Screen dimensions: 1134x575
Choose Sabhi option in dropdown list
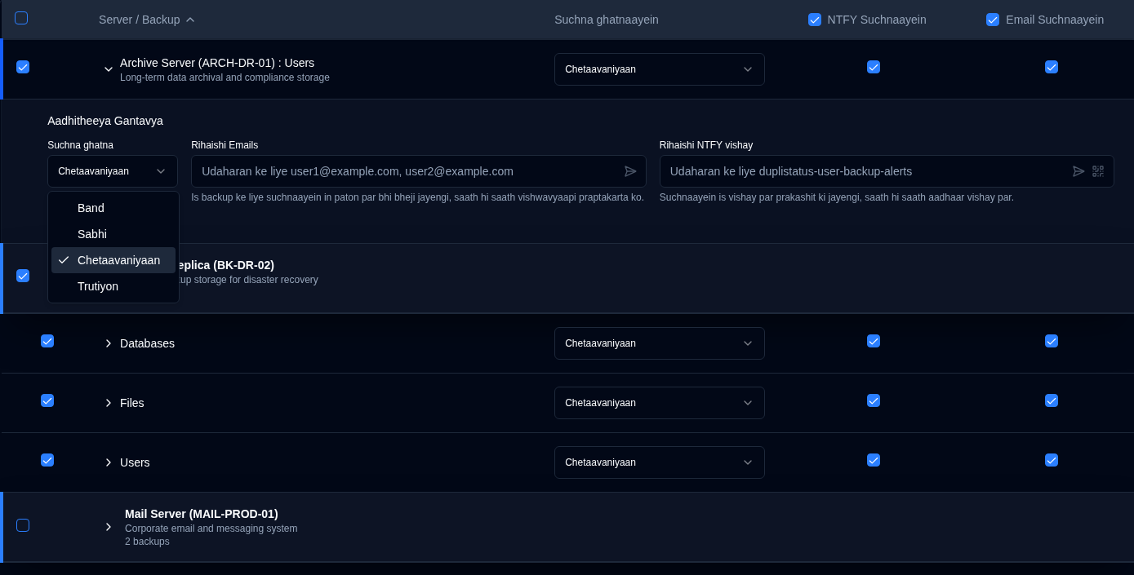113,234
